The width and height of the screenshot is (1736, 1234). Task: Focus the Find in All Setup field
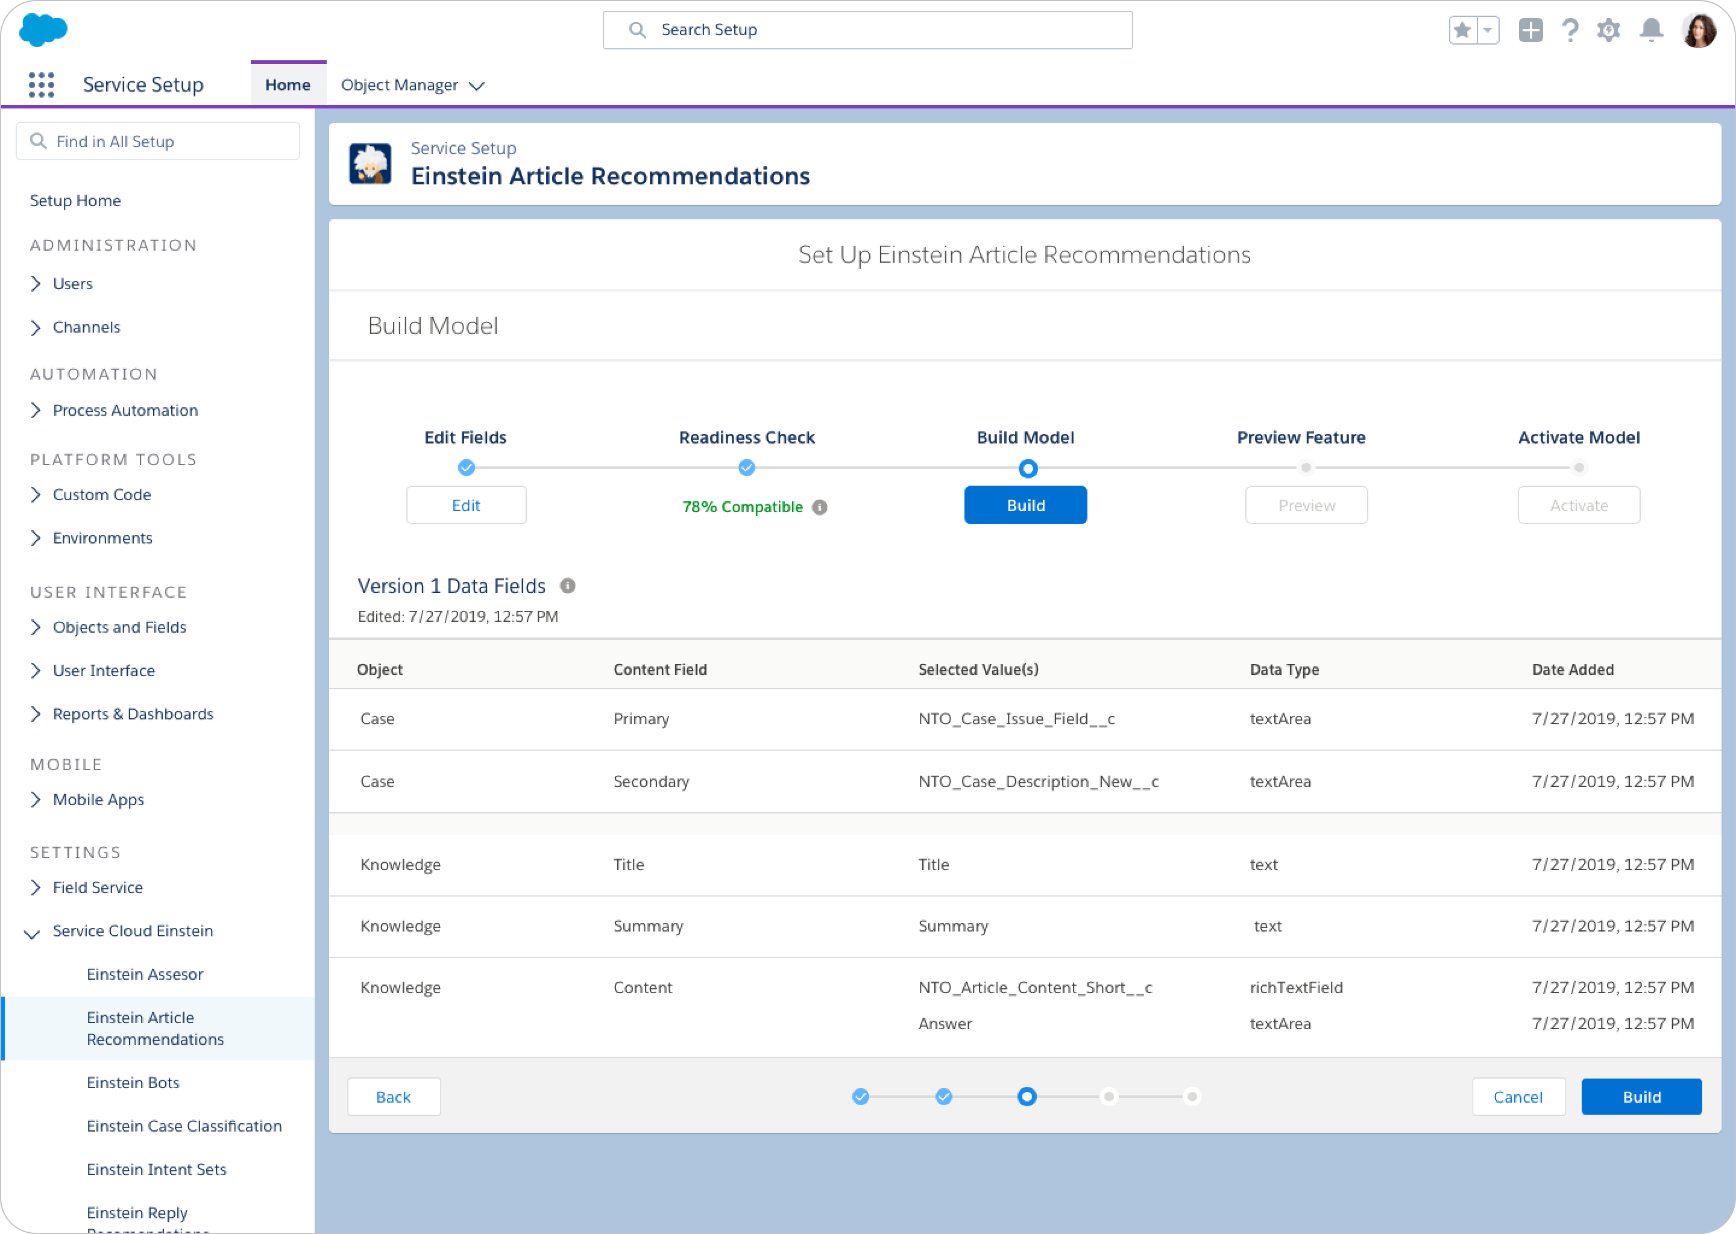pyautogui.click(x=158, y=142)
